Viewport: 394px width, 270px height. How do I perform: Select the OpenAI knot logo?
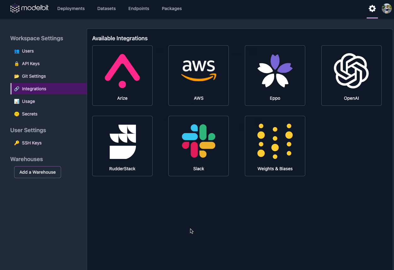pos(351,70)
